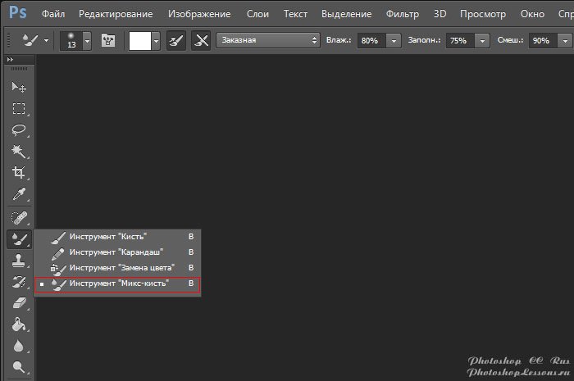Image resolution: width=574 pixels, height=381 pixels.
Task: Select the Eyedropper tool
Action: point(18,194)
